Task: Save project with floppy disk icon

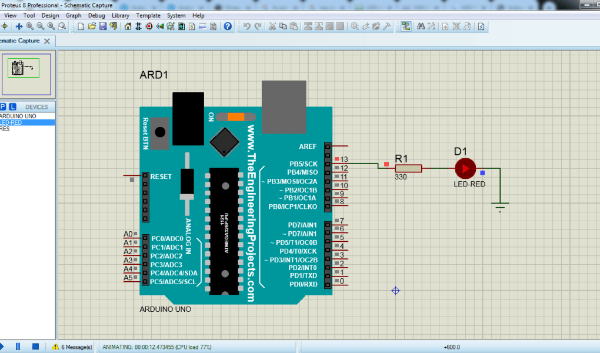Action: tap(102, 26)
